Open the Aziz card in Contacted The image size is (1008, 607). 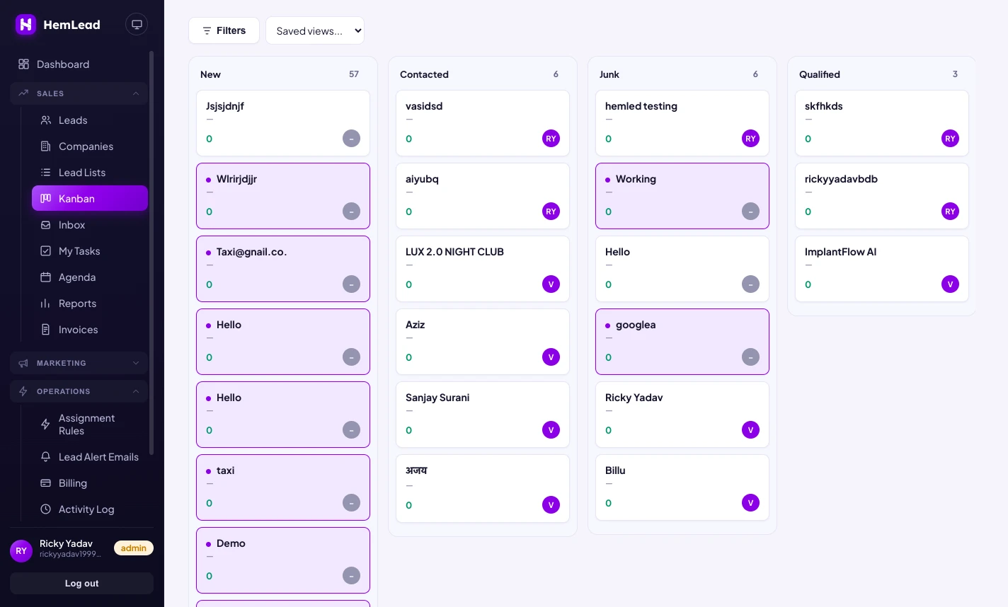483,342
